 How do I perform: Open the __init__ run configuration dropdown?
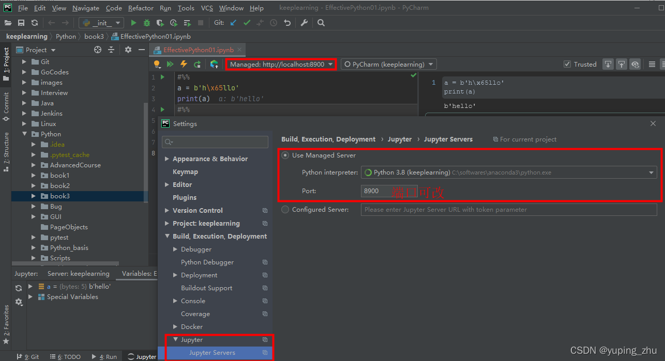[101, 23]
